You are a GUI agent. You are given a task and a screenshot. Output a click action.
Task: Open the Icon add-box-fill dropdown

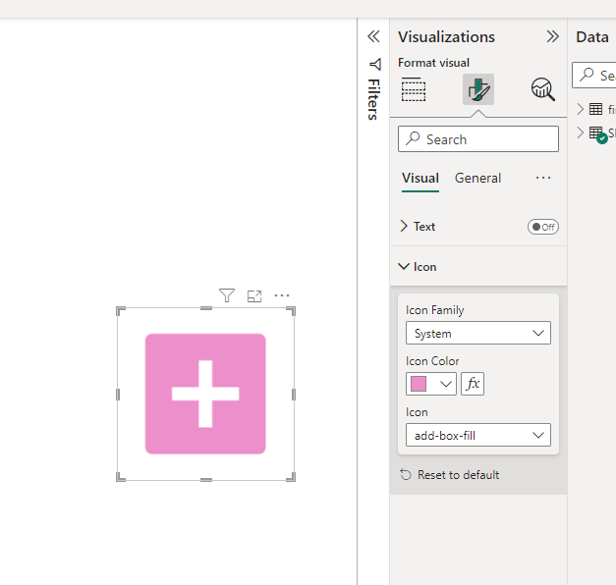click(478, 435)
